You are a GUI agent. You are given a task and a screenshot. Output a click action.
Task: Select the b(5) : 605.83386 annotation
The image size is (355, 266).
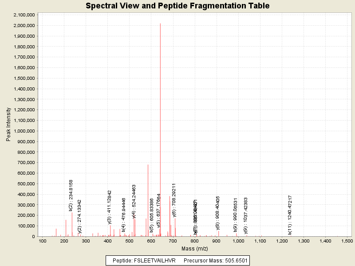point(151,215)
